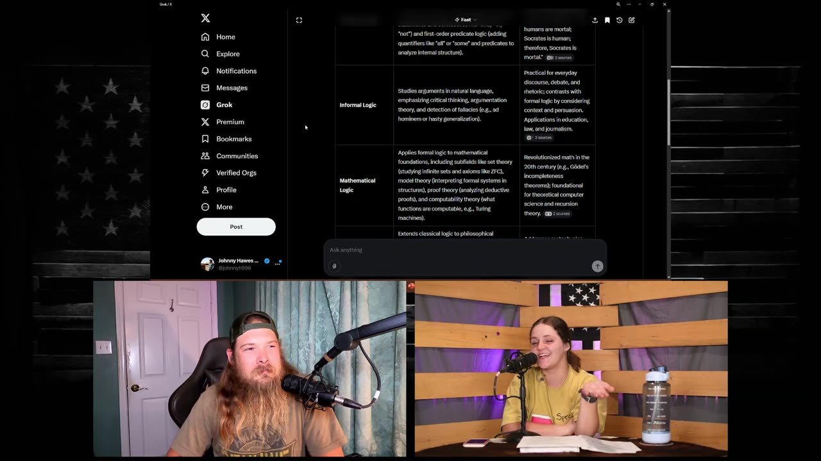Open Notifications from the sidebar

coord(236,71)
